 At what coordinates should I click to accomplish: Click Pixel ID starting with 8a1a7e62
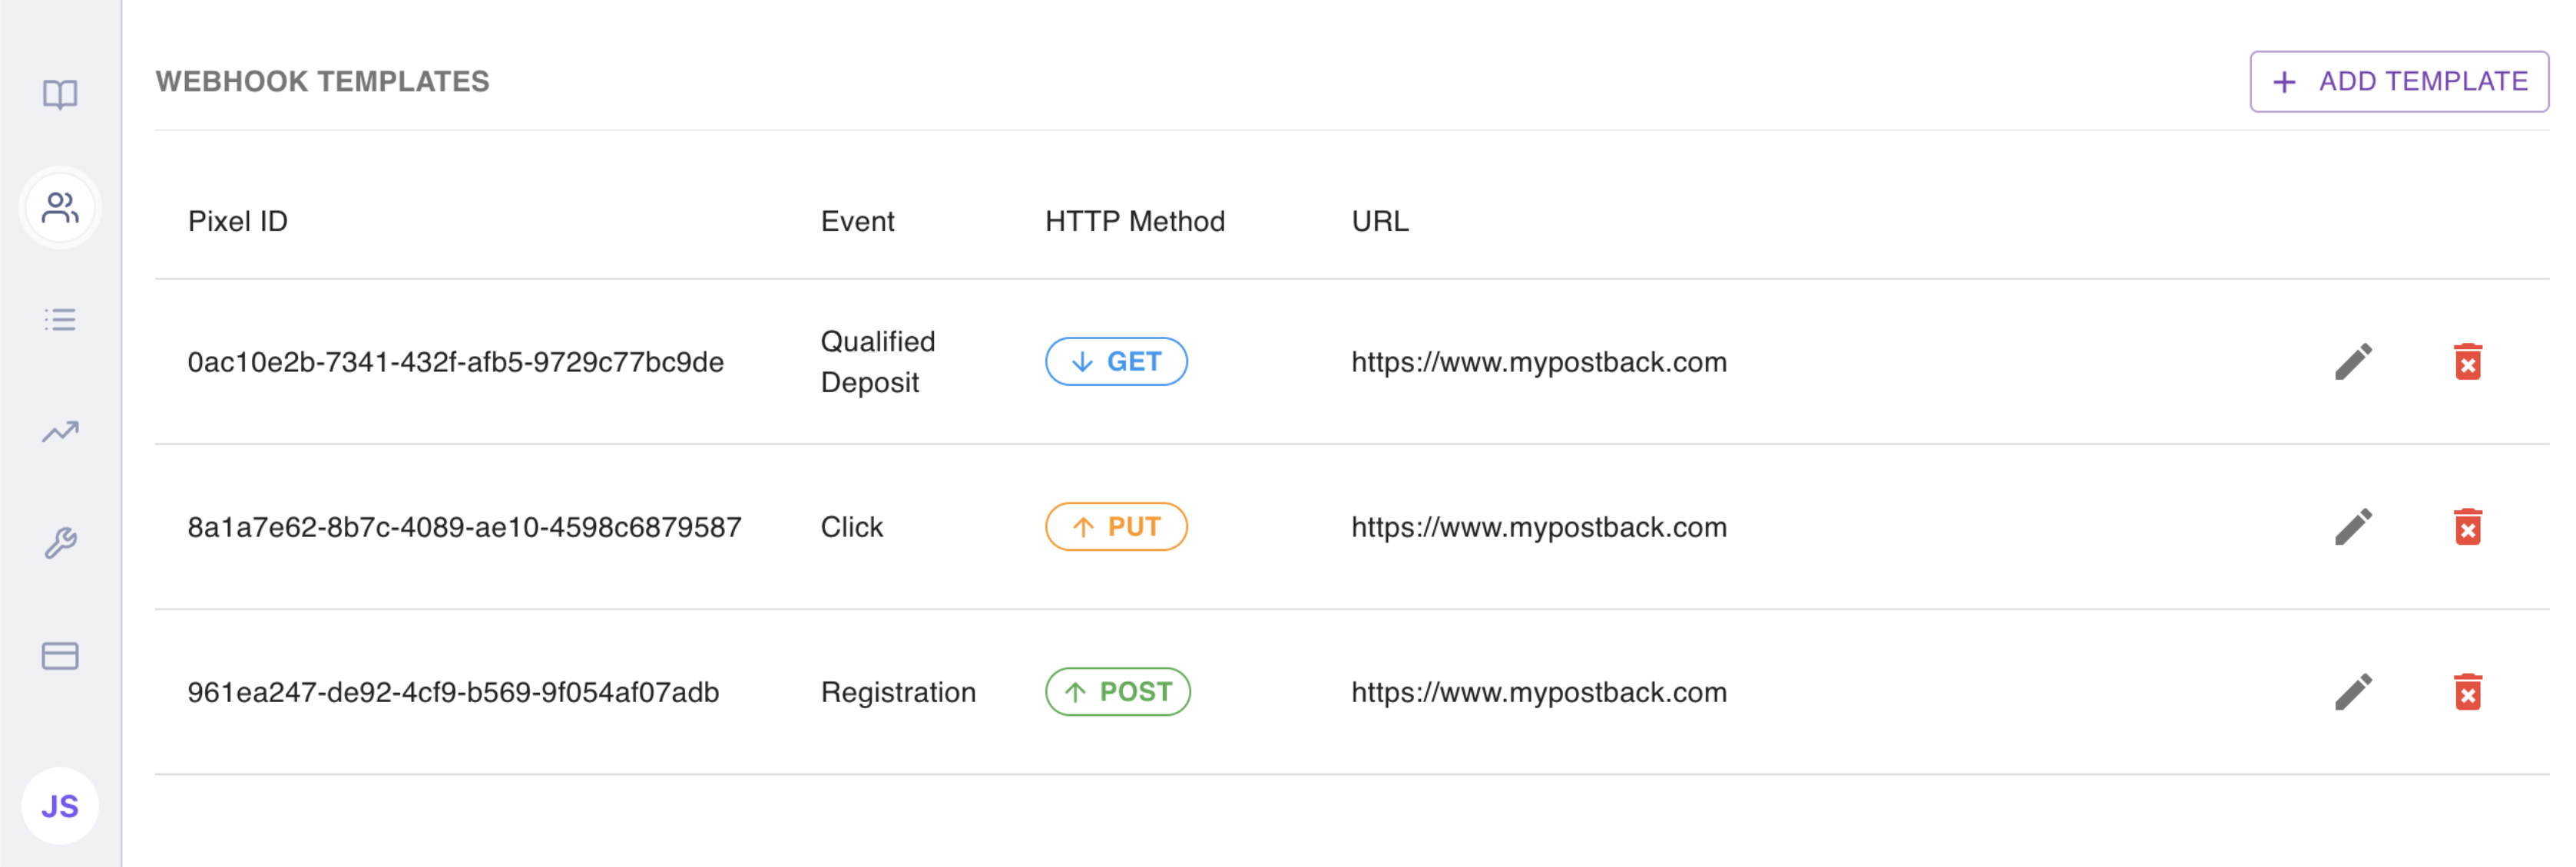(464, 527)
